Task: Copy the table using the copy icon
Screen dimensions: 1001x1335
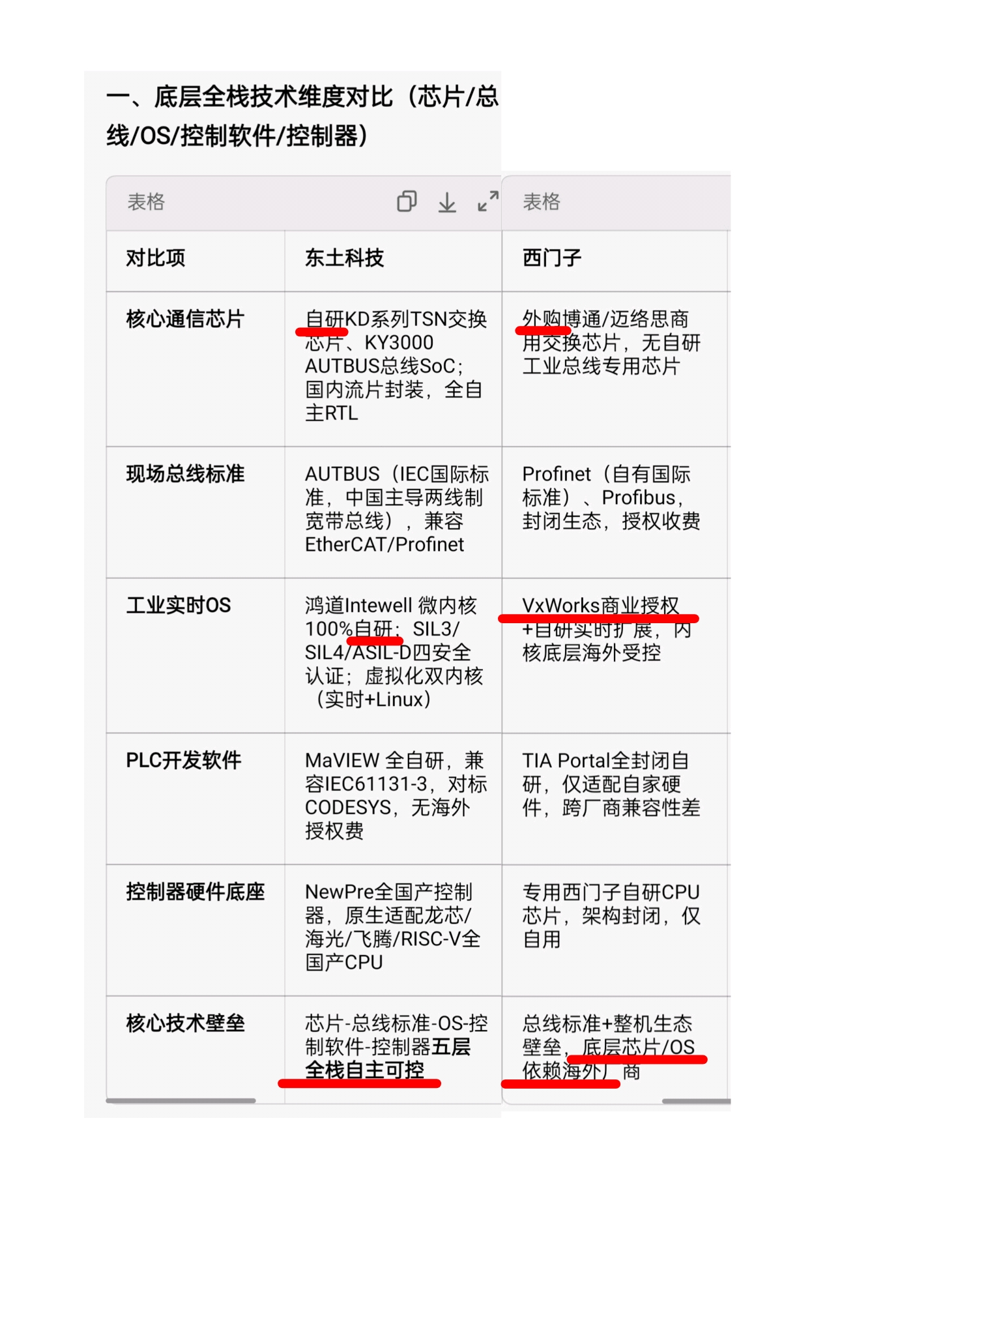Action: [407, 201]
